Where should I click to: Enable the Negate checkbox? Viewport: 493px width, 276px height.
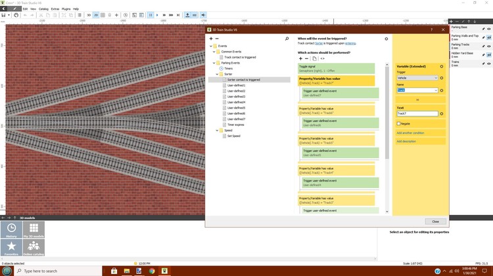tap(398, 123)
